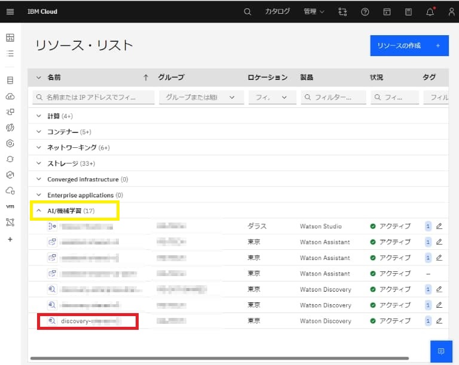The image size is (459, 365).
Task: Click edit tag pencil on Watson Studio row
Action: click(439, 227)
